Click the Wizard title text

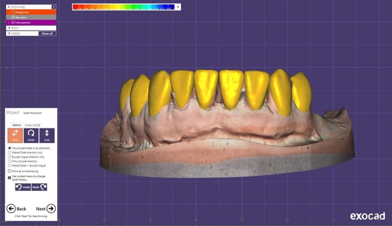click(12, 113)
